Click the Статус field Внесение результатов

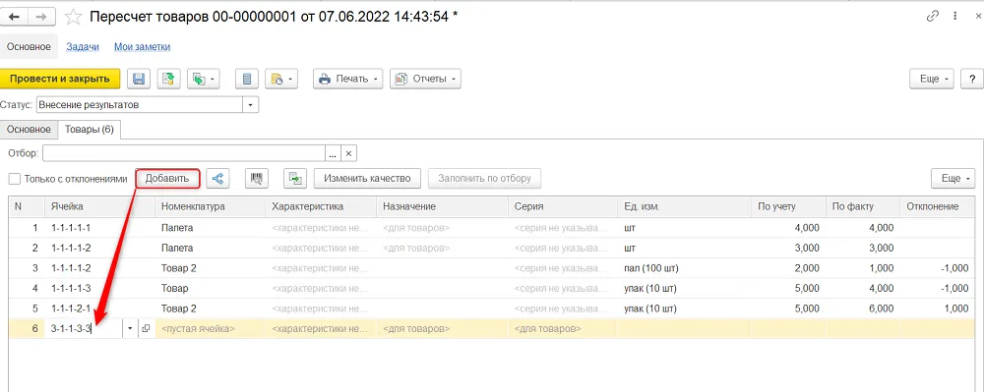pyautogui.click(x=140, y=105)
